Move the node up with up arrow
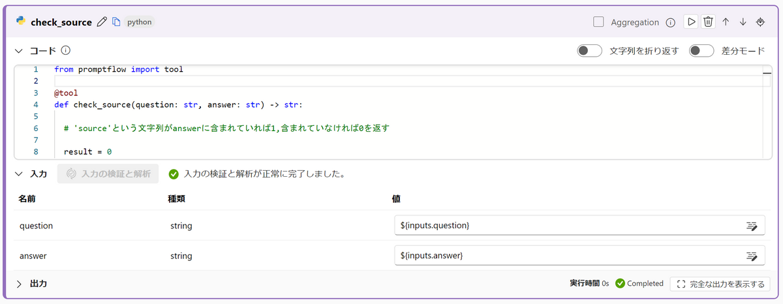Image resolution: width=783 pixels, height=304 pixels. pyautogui.click(x=726, y=22)
